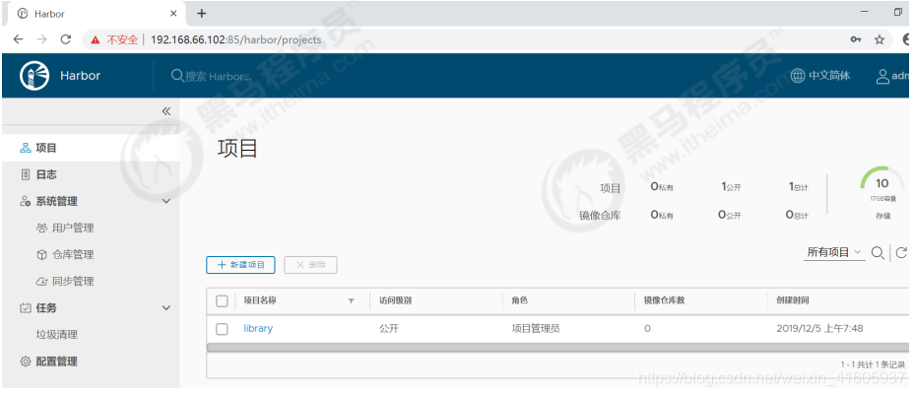Click the Harbor lighthouse logo
This screenshot has height=396, width=915.
tap(34, 76)
